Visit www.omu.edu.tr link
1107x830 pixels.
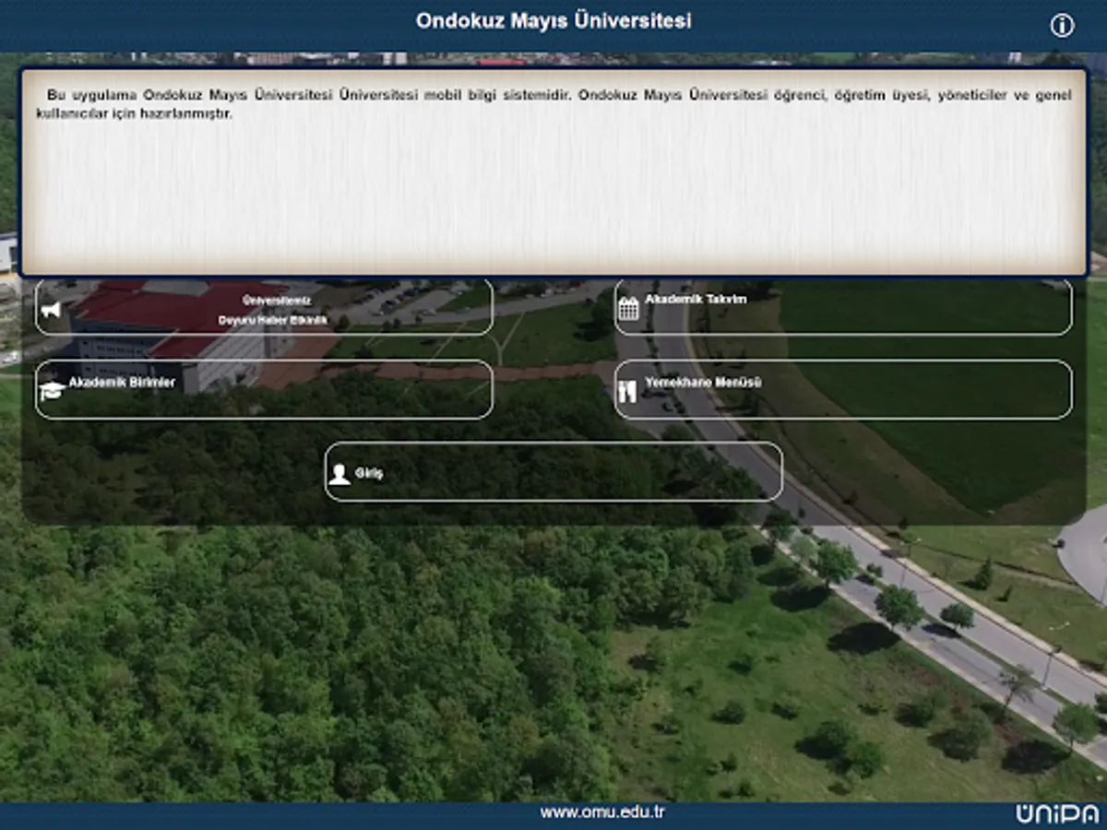(602, 812)
